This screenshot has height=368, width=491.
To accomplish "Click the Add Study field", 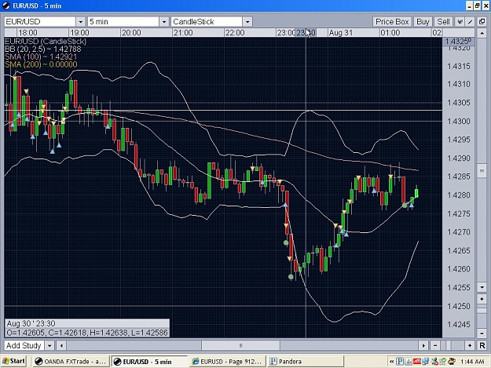I will point(24,345).
